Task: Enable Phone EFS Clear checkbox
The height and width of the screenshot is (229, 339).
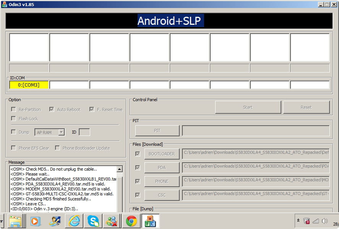Action: tap(13, 148)
